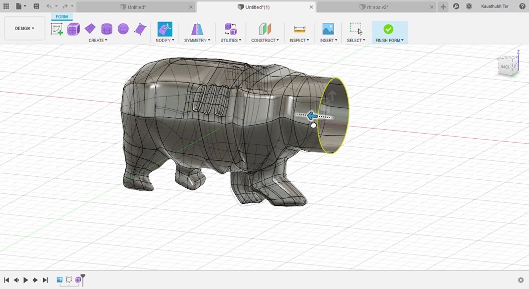Click the Create Sketch tool

point(57,29)
